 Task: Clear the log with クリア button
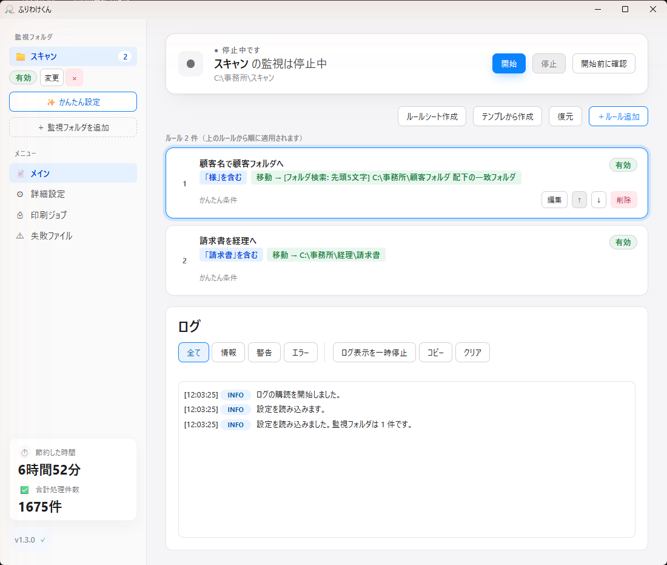click(472, 353)
